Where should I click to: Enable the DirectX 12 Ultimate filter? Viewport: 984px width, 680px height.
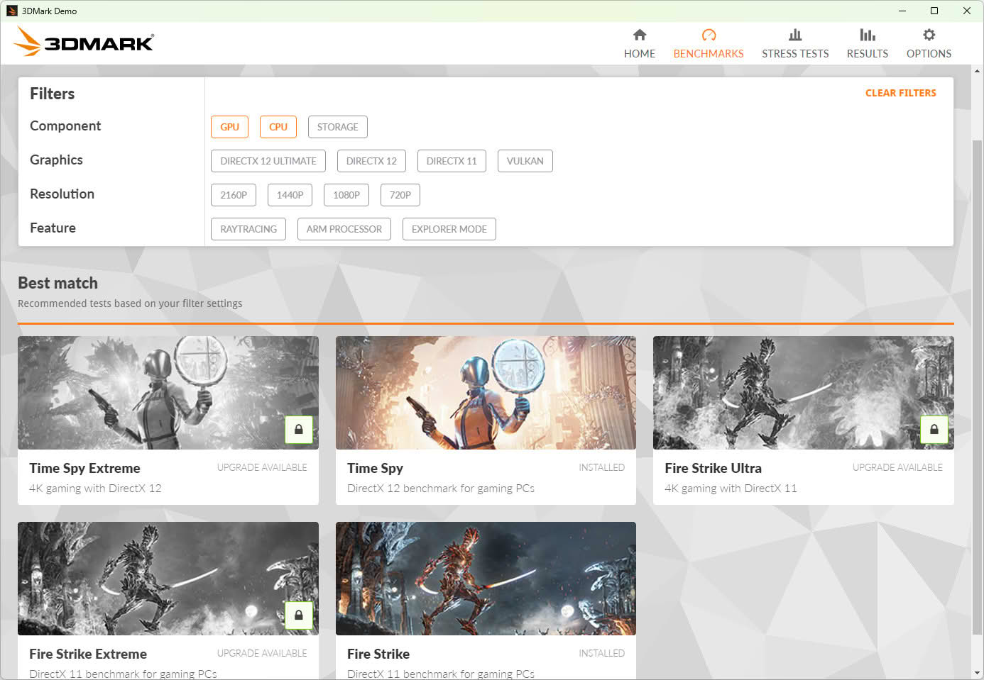(x=268, y=161)
